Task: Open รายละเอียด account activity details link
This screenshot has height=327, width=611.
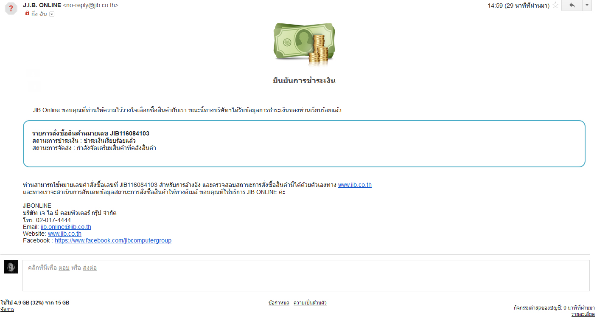Action: click(583, 314)
